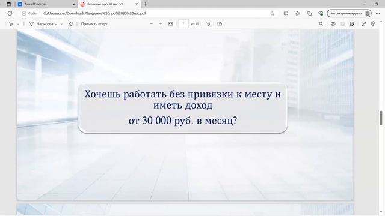385x216 pixels.
Task: Activate the Нарисовать draw tool
Action: click(x=43, y=24)
